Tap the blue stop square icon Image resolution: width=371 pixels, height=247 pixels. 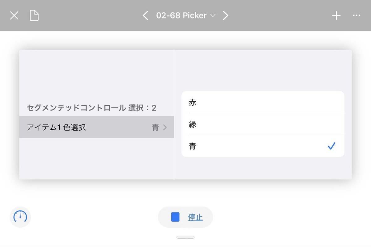pyautogui.click(x=176, y=217)
